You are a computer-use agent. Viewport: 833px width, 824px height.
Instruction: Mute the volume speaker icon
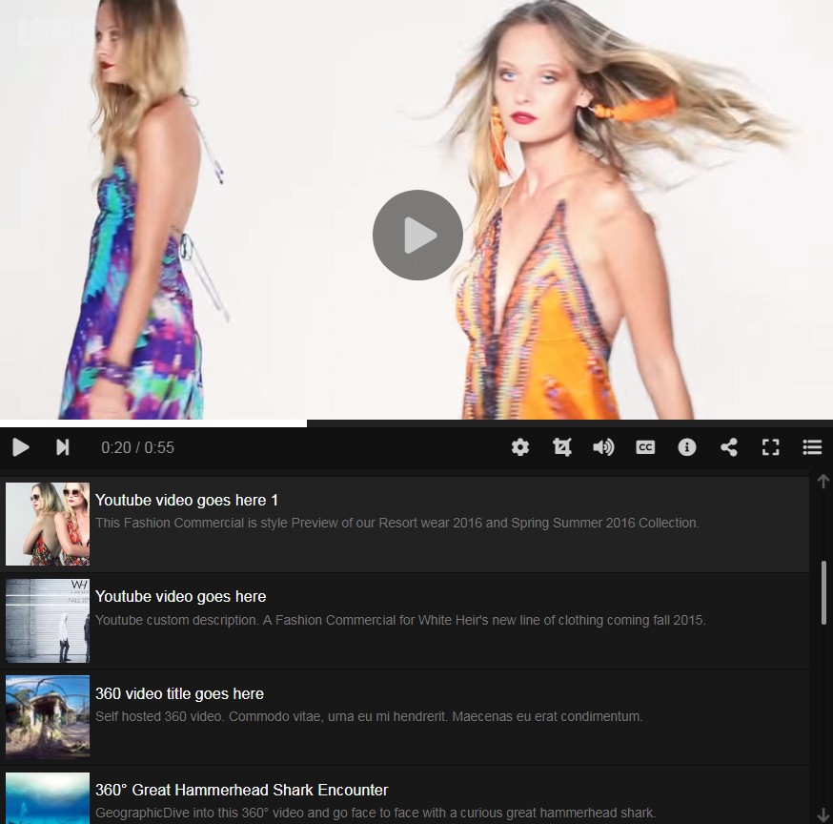click(x=603, y=447)
